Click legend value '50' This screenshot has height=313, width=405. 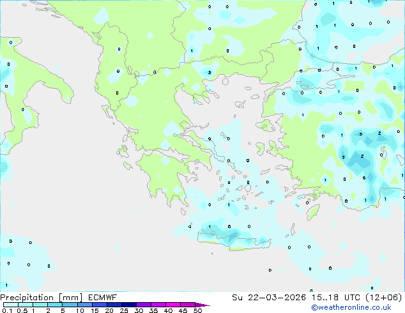pyautogui.click(x=197, y=310)
